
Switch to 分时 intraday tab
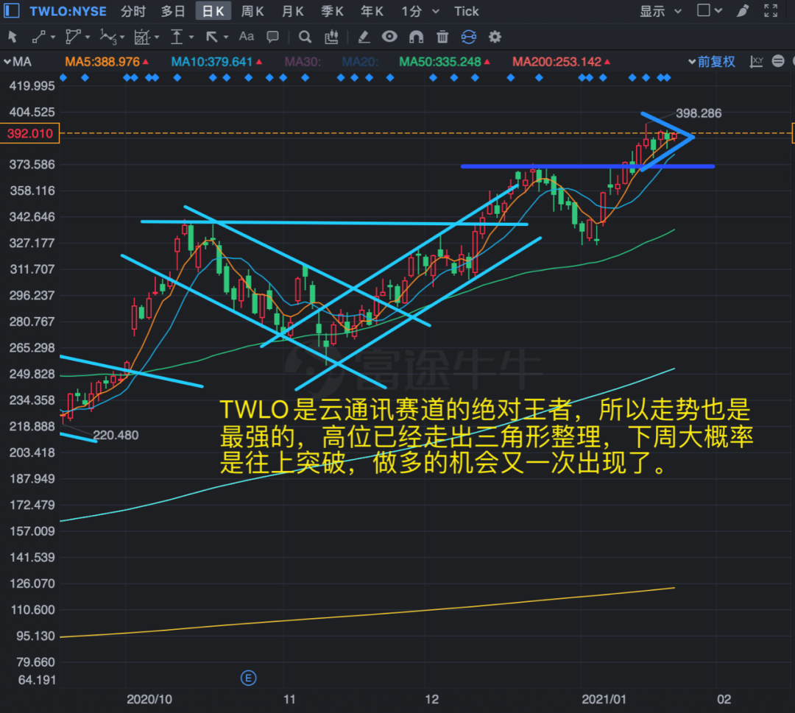[x=133, y=11]
